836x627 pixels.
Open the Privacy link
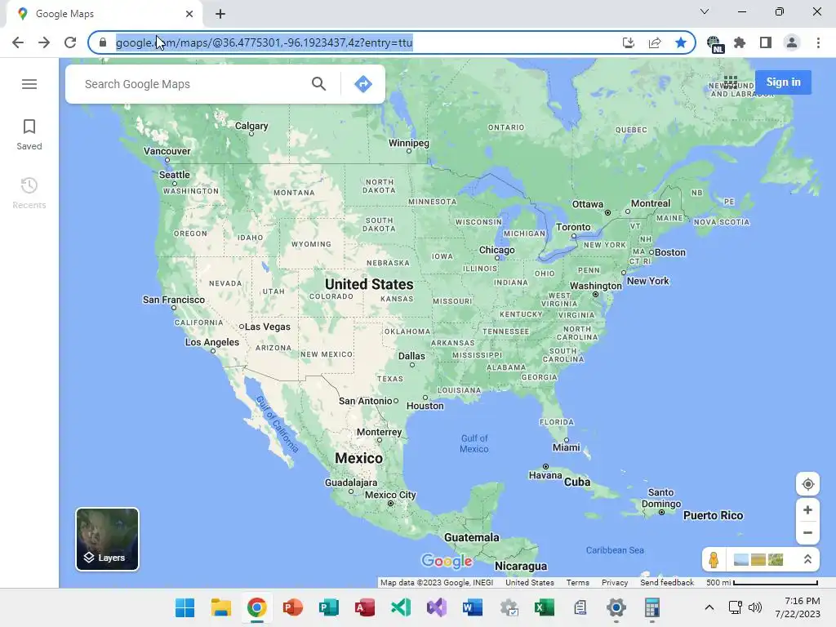click(x=615, y=583)
